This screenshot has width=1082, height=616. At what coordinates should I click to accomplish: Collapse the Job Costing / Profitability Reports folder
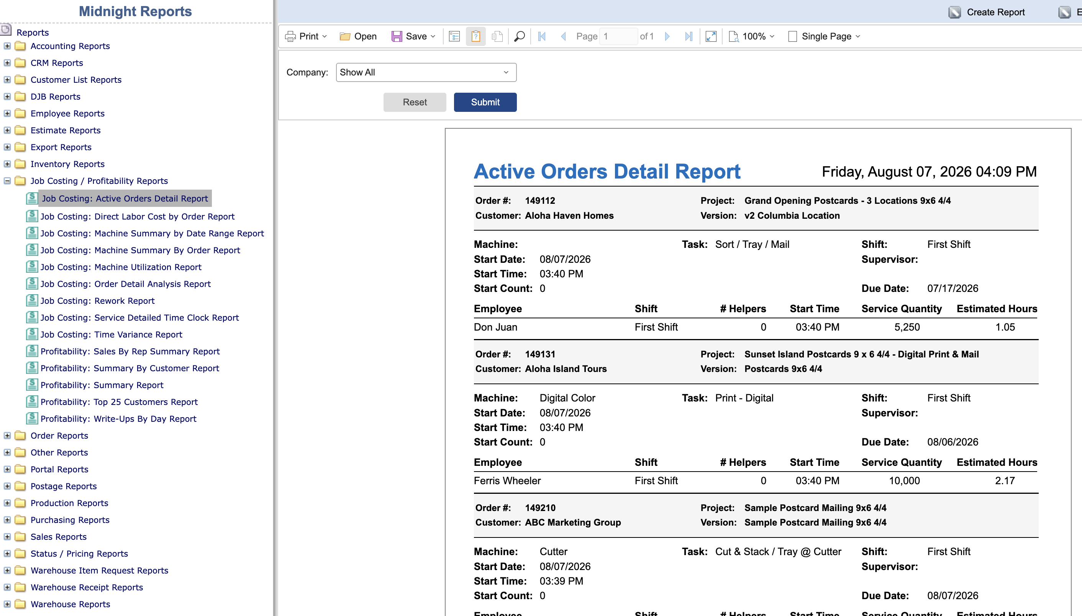tap(7, 181)
